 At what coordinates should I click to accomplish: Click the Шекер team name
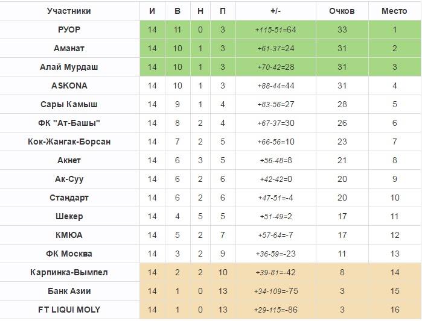(69, 216)
